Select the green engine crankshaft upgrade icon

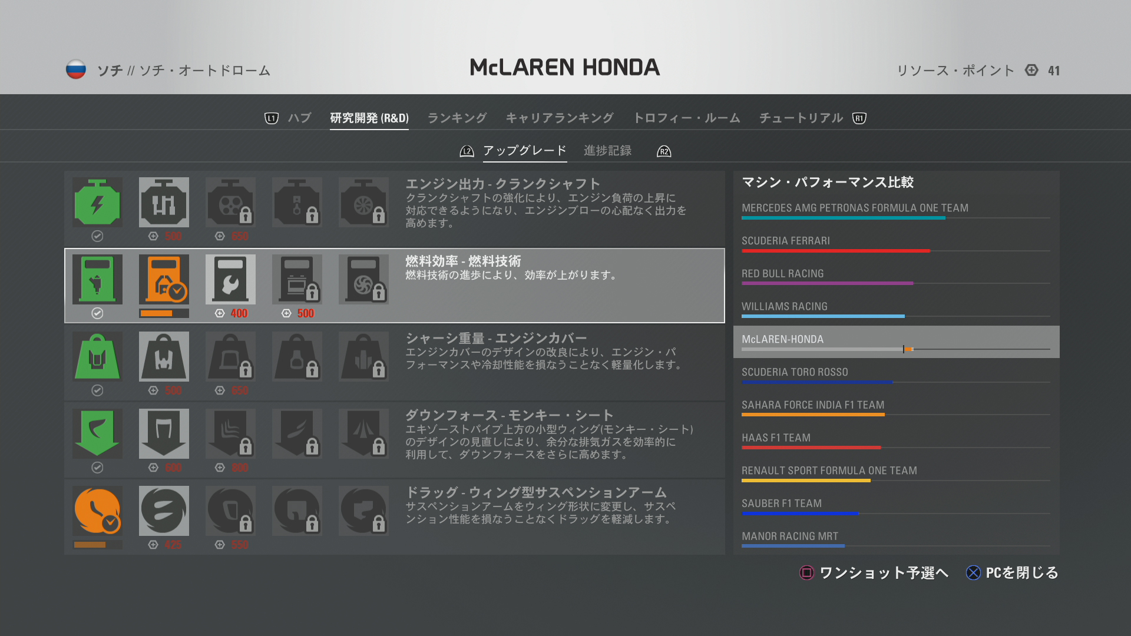[97, 203]
